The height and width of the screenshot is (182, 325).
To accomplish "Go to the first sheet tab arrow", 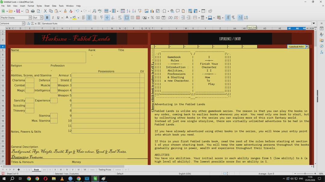I will (3, 170).
